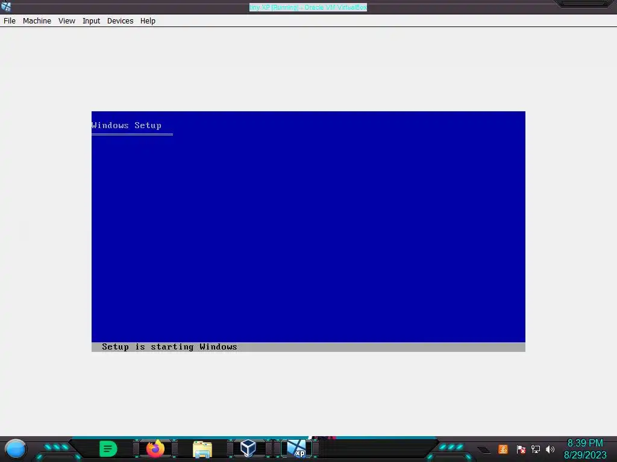
Task: Click the Java update tray icon
Action: (x=503, y=449)
